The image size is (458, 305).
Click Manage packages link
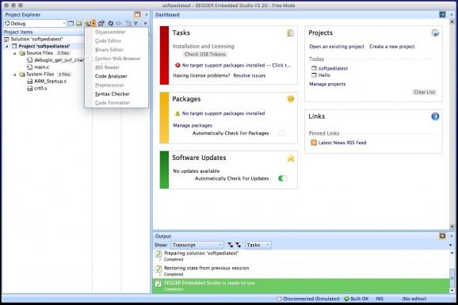(x=193, y=125)
